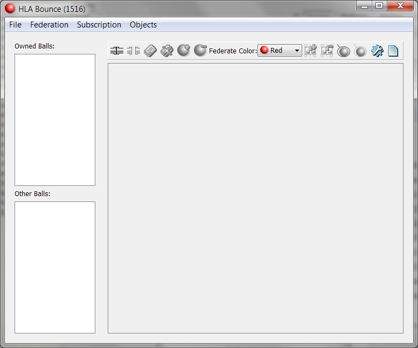Click the second hierarchy diagram toolbar icon
The height and width of the screenshot is (348, 418).
[x=327, y=51]
